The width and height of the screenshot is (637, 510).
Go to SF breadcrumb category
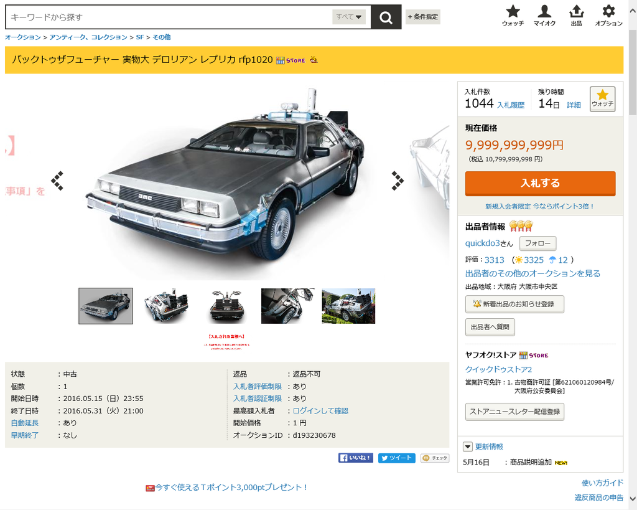(140, 37)
